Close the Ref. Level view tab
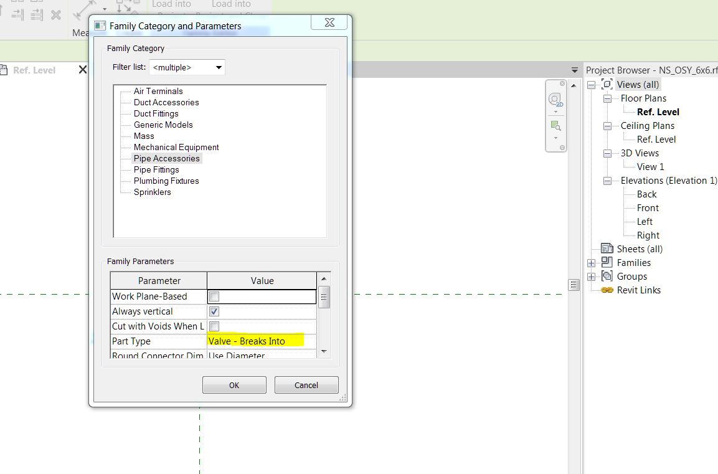718x474 pixels. point(82,70)
